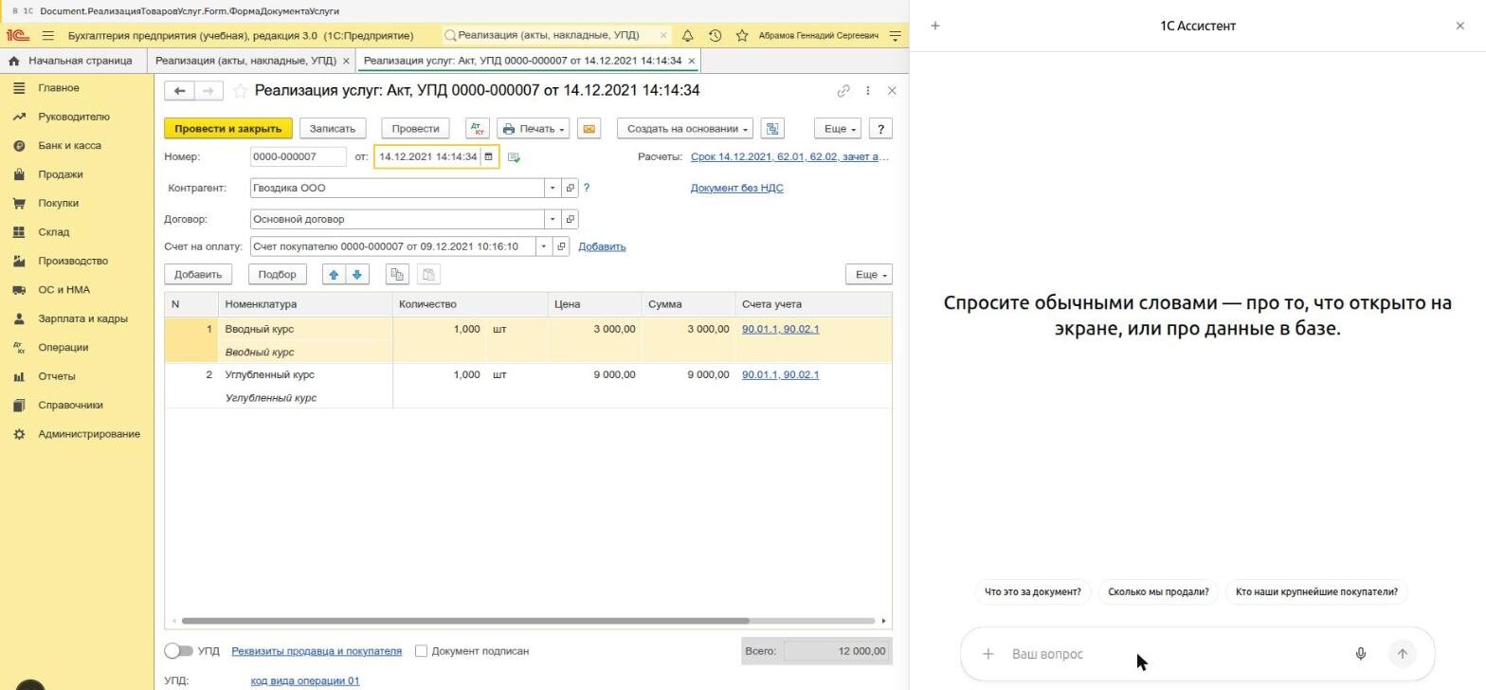Open notifications bell

click(x=688, y=35)
